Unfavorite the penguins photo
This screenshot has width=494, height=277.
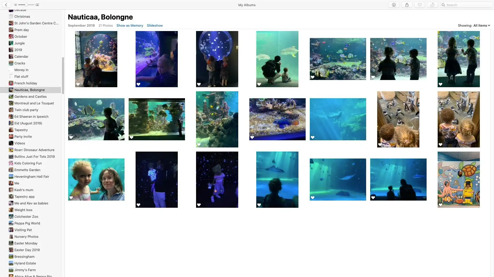380,144
